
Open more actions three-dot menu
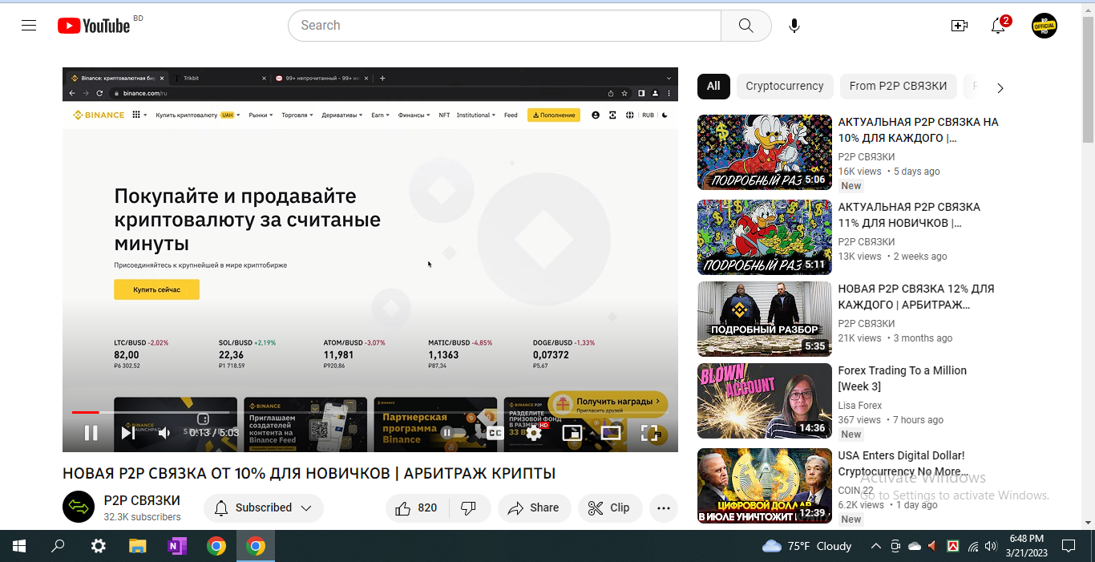point(664,507)
